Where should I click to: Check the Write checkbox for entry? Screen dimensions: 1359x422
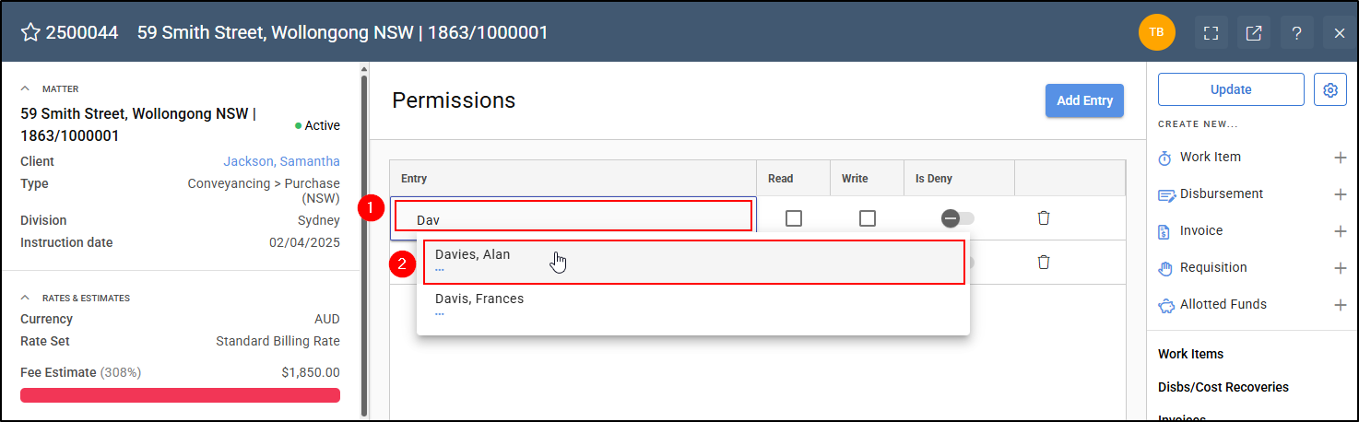point(868,218)
